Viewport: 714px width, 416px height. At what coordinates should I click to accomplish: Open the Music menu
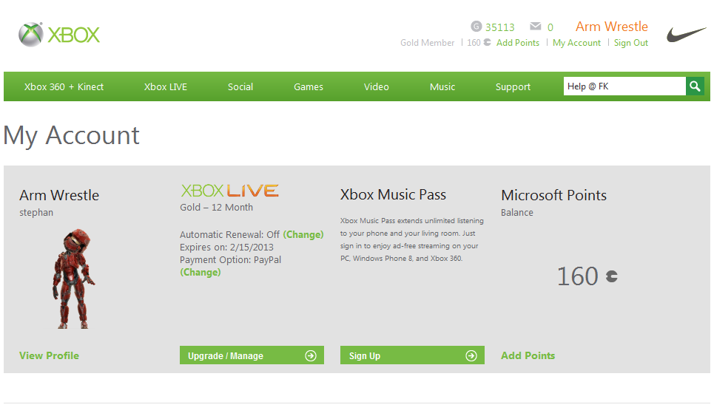(x=442, y=86)
